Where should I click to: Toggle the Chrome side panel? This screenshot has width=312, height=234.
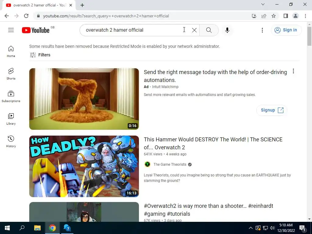pyautogui.click(x=286, y=16)
